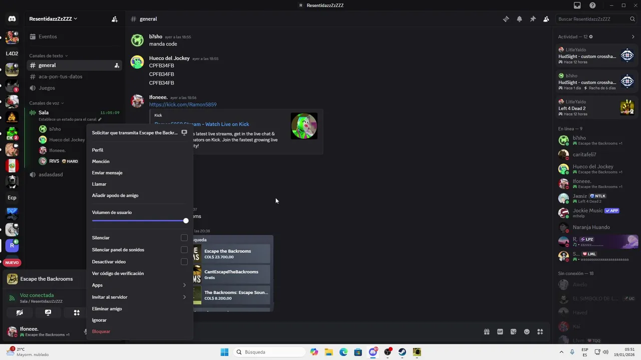Screen dimensions: 641x360
Task: Open Activity settings gear icon
Action: (591, 36)
